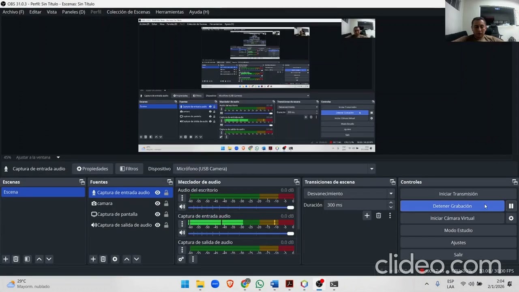Toggle lock on Captura de entrada audio source

click(x=166, y=193)
